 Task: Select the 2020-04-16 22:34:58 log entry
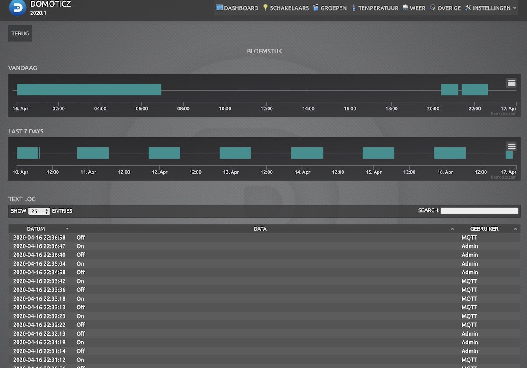264,272
